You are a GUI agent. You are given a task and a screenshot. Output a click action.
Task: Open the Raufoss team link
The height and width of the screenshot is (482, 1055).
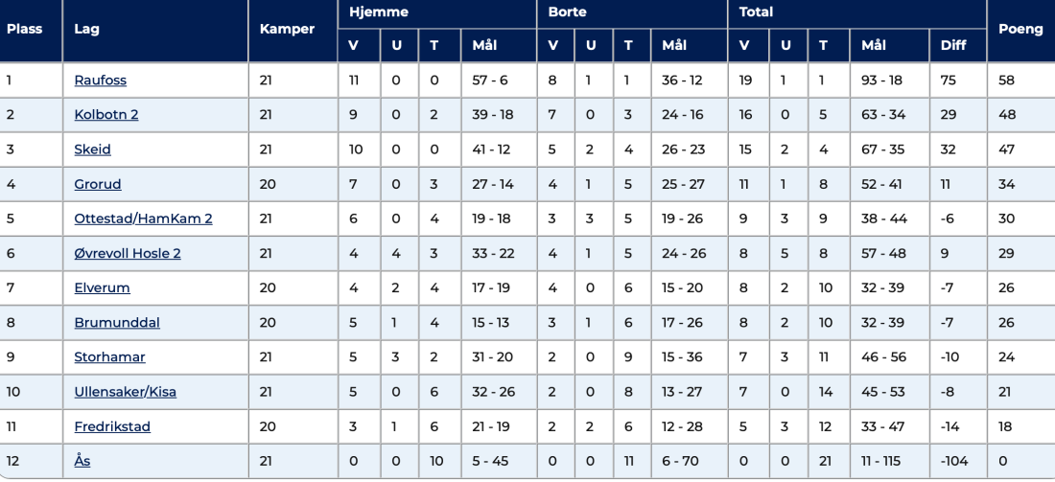pos(101,80)
